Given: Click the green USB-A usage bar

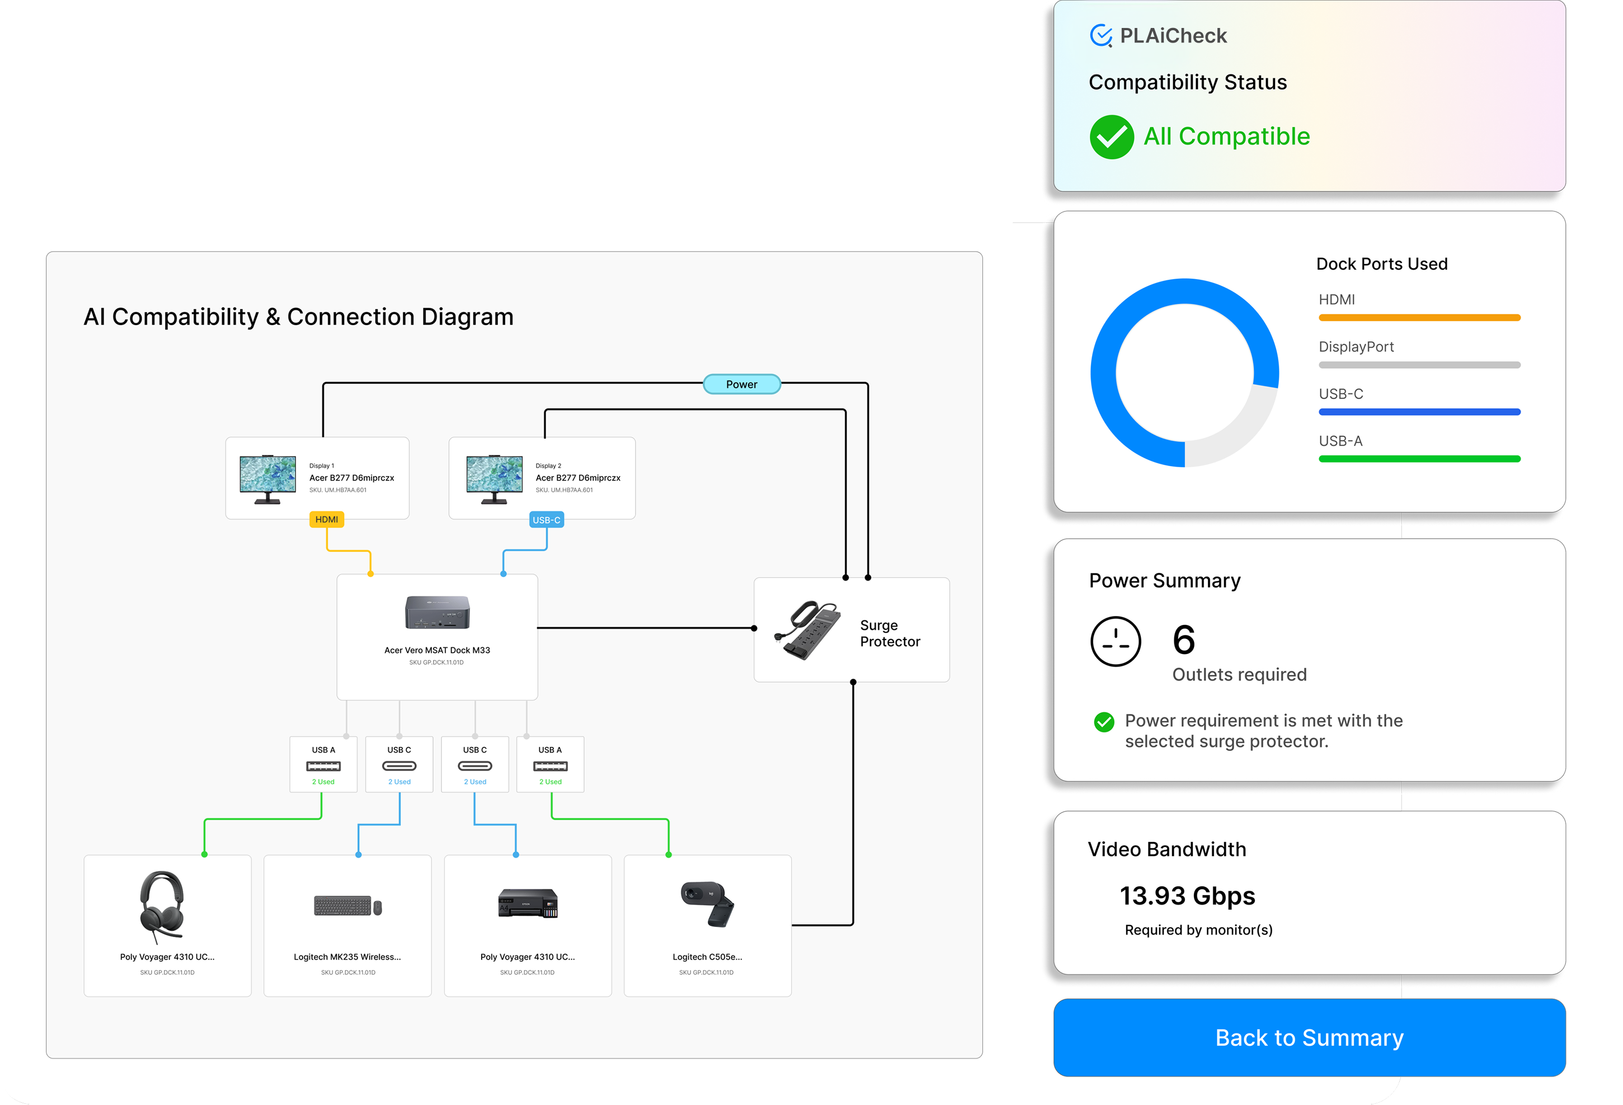Looking at the screenshot, I should pyautogui.click(x=1419, y=459).
